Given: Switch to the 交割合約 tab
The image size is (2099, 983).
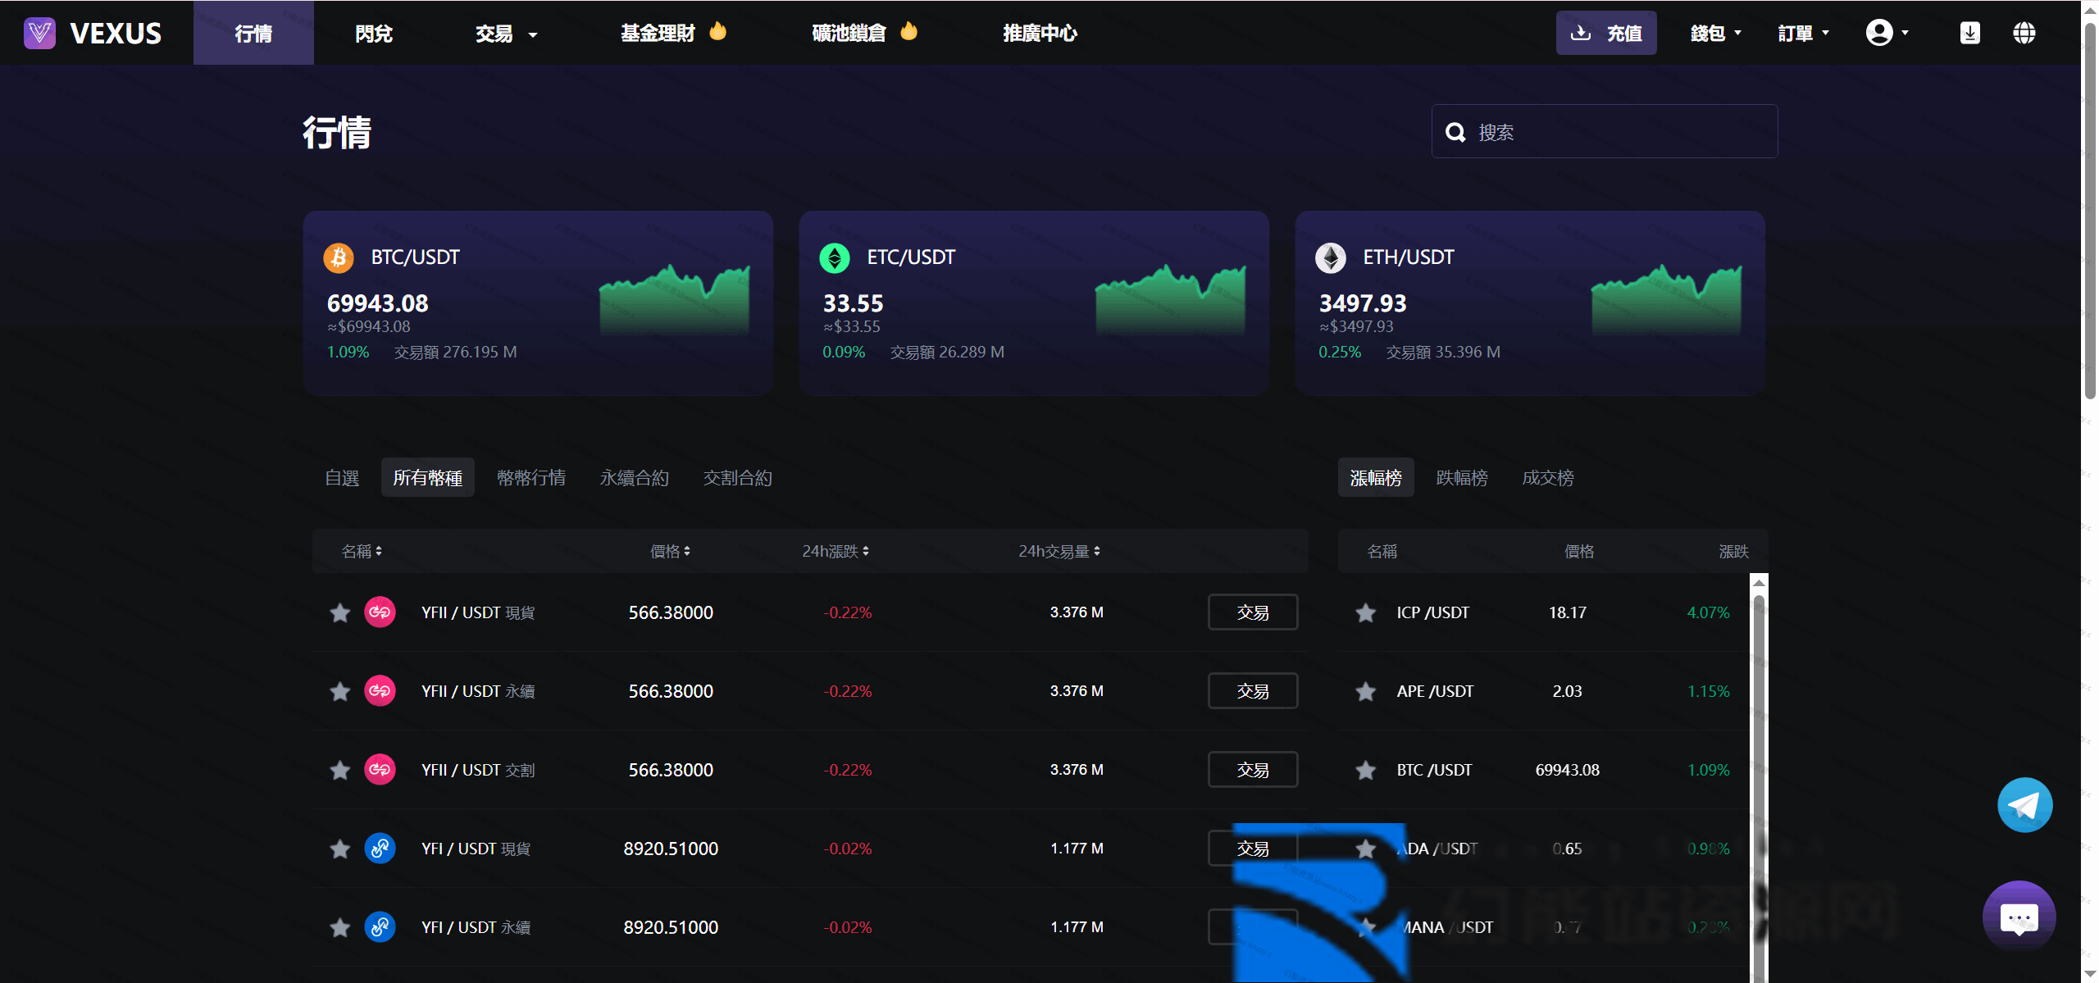Looking at the screenshot, I should (x=738, y=477).
